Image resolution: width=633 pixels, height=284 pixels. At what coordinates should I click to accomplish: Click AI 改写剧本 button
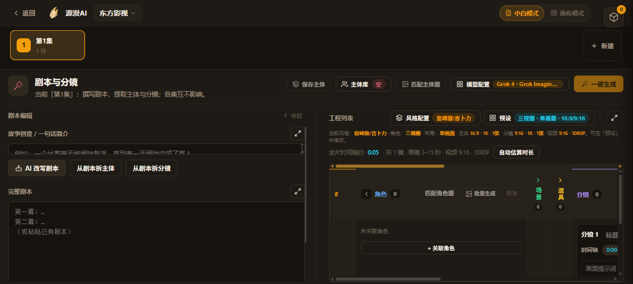(37, 168)
